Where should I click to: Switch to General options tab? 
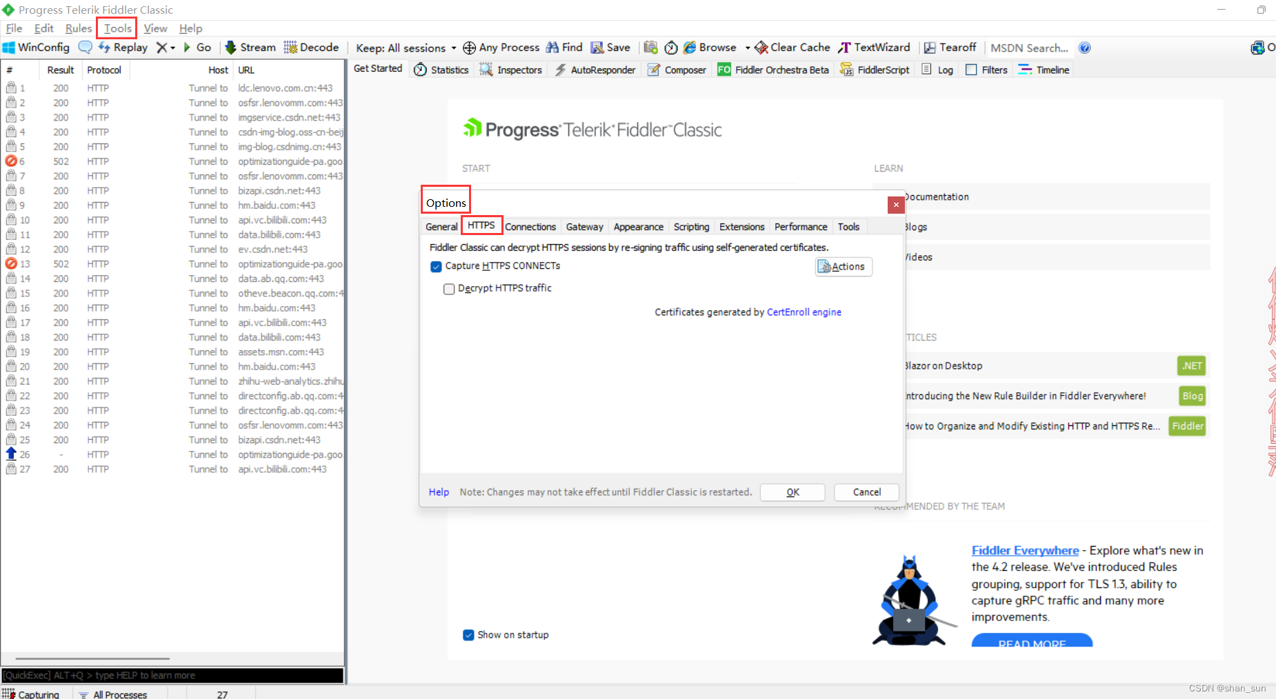pos(441,227)
